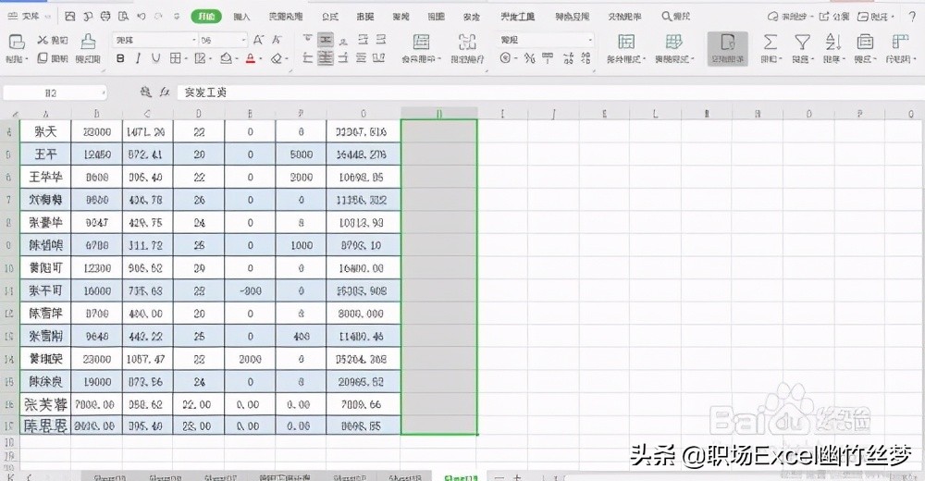925x481 pixels.
Task: Click the Clear eraser icon
Action: coord(277,58)
